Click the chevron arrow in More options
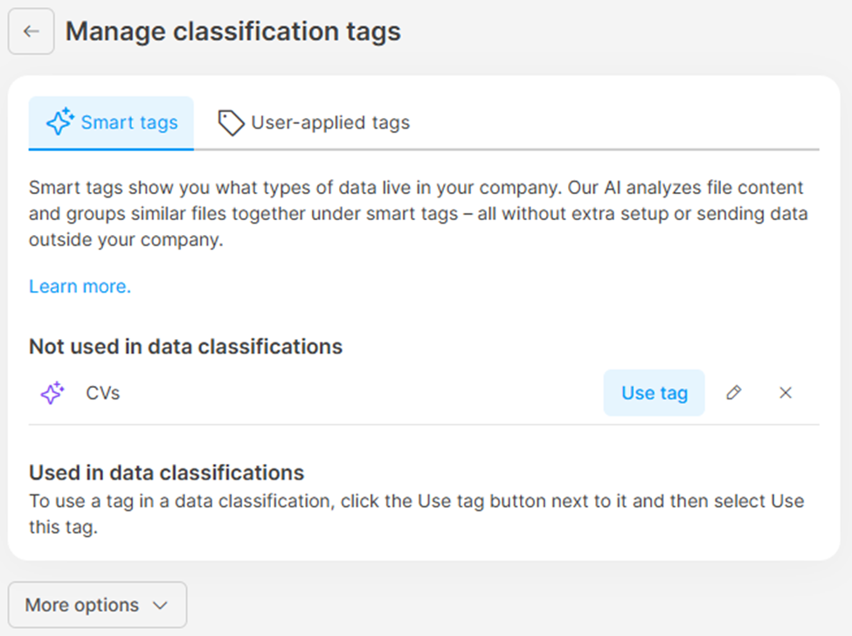Screen dimensions: 852x636 click(x=160, y=605)
